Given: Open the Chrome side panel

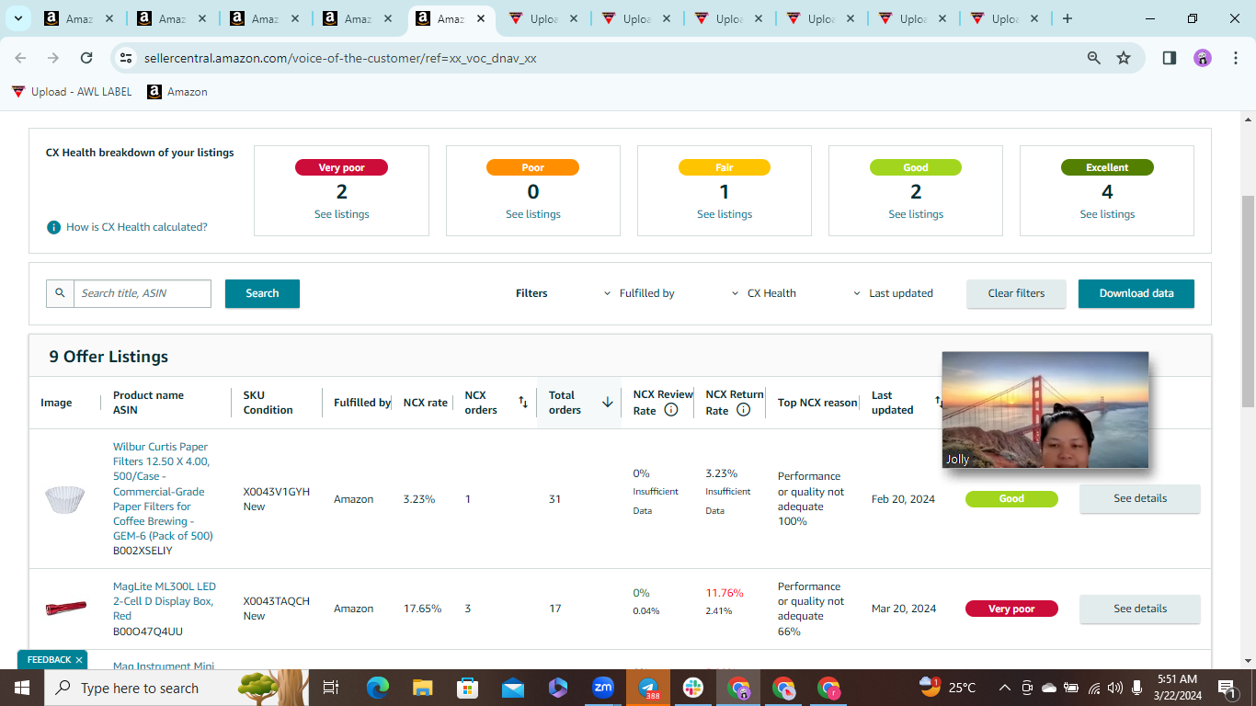Looking at the screenshot, I should 1170,58.
